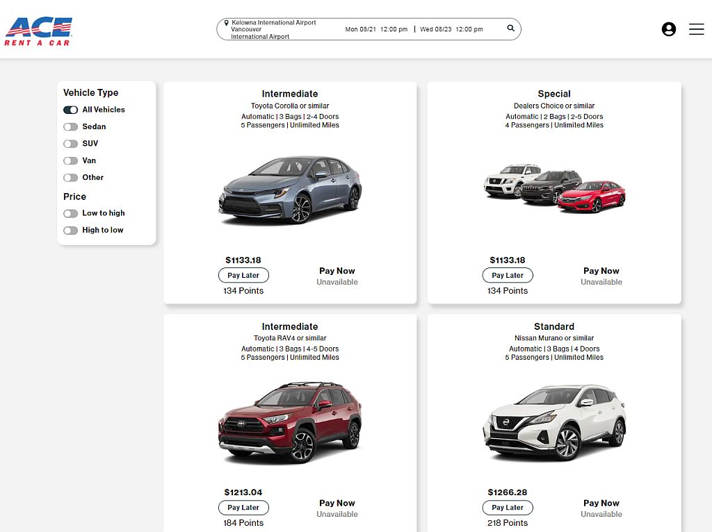This screenshot has height=532, width=712.
Task: Enable the SUV vehicle filter
Action: pos(71,144)
